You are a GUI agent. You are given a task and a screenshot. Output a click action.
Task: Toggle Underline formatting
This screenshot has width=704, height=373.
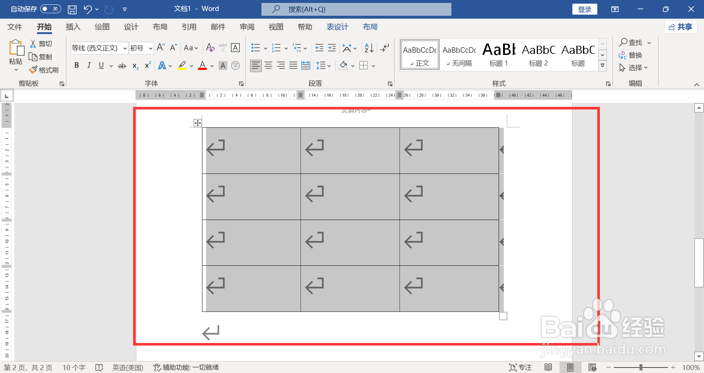click(101, 66)
